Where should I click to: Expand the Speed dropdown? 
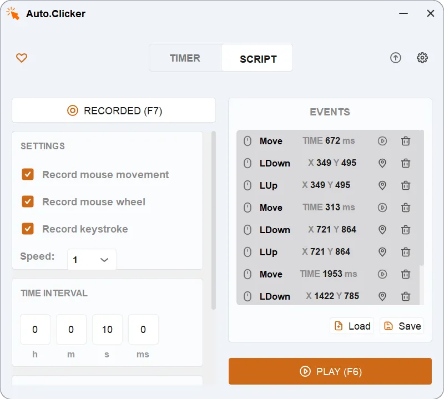[92, 260]
